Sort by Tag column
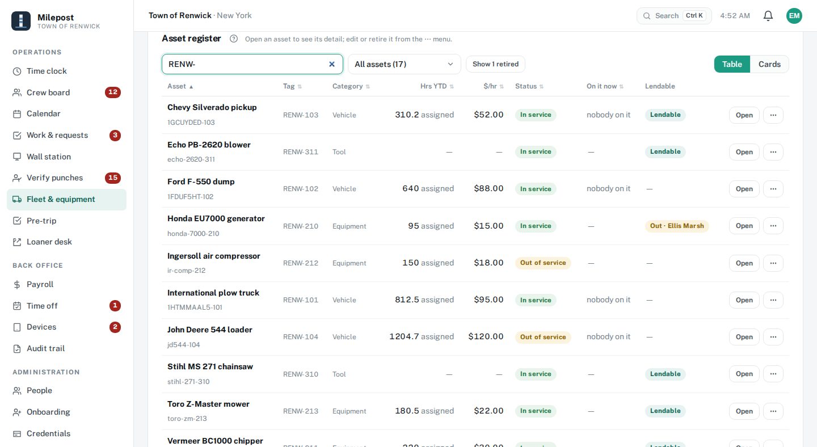The height and width of the screenshot is (447, 817). [x=292, y=86]
